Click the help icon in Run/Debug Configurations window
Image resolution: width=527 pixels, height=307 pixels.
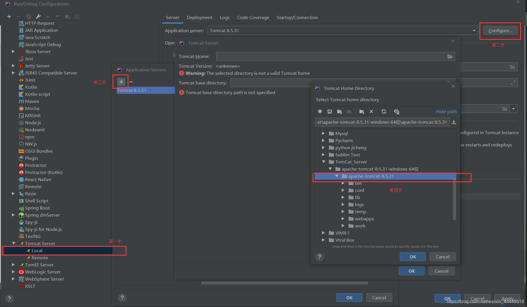(9, 298)
